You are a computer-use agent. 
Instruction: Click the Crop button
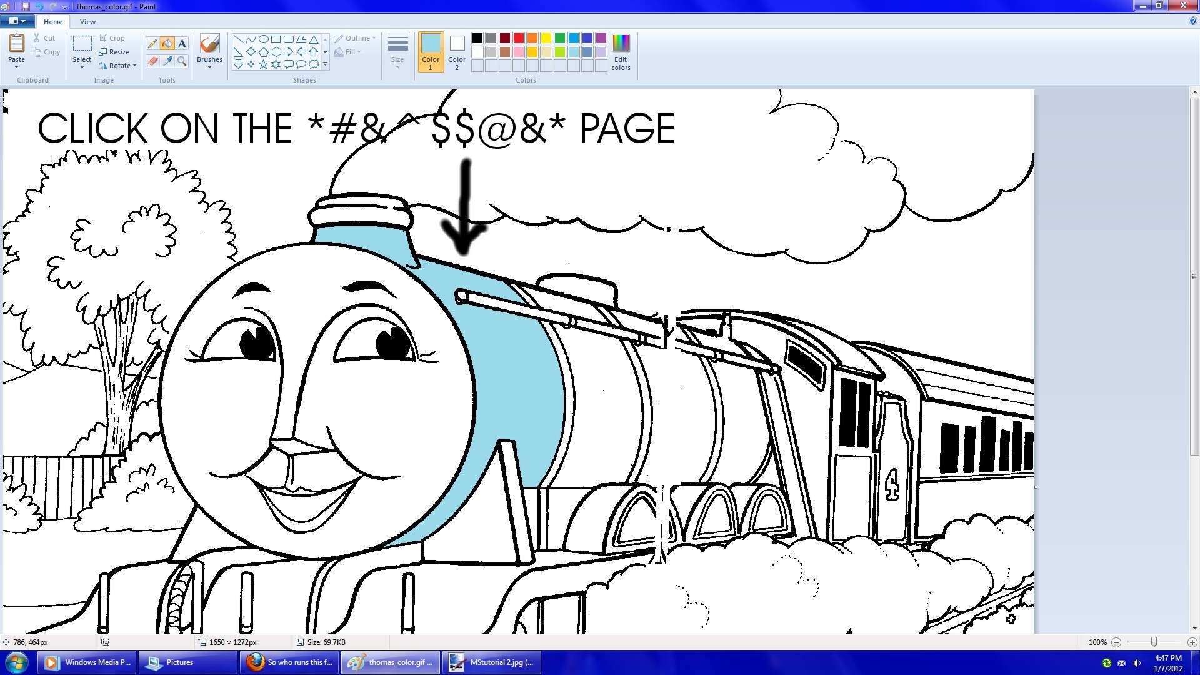112,38
